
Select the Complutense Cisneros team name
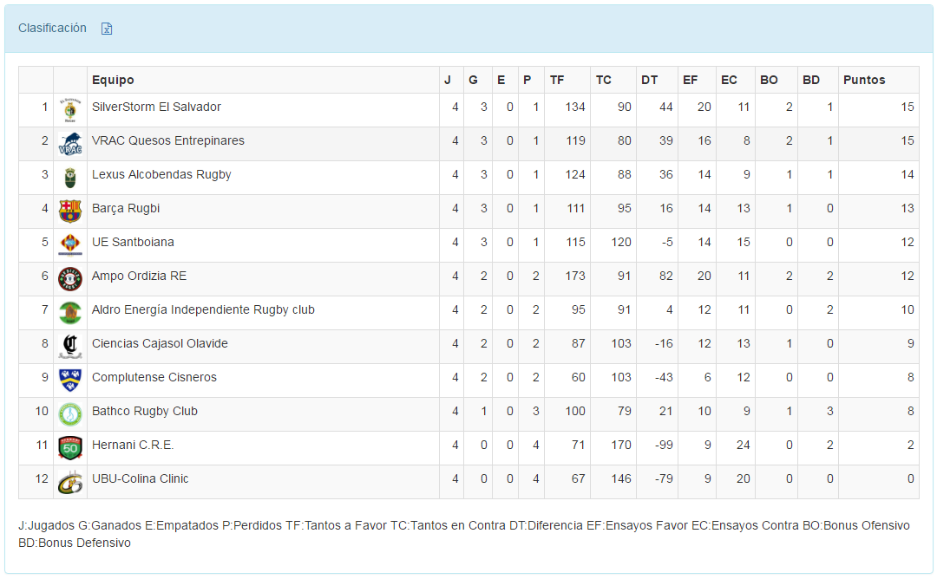pyautogui.click(x=154, y=377)
